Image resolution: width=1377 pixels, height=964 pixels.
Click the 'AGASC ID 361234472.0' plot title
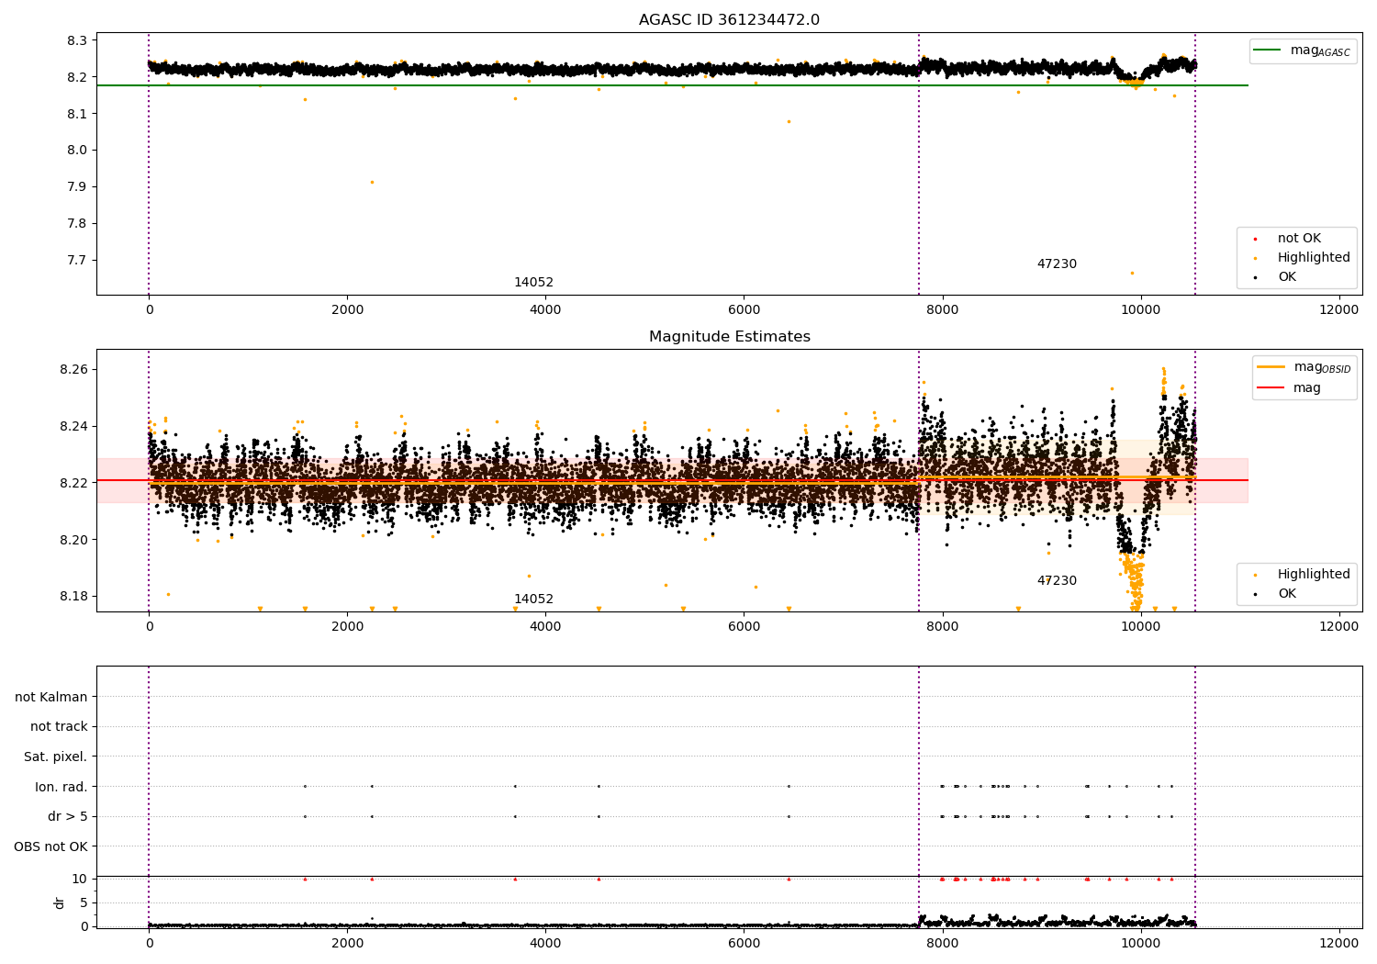click(729, 20)
